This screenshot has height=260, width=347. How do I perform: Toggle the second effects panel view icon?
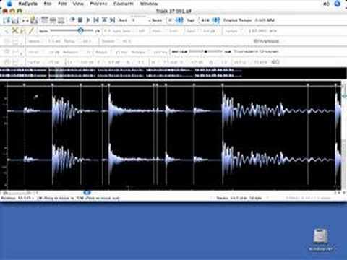53,20
